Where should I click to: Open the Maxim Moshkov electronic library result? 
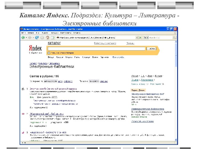(x=53, y=89)
